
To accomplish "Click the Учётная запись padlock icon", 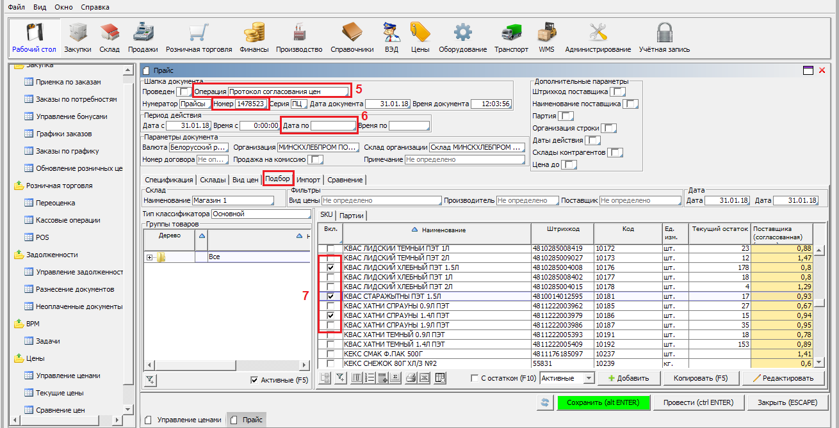I will 664,33.
